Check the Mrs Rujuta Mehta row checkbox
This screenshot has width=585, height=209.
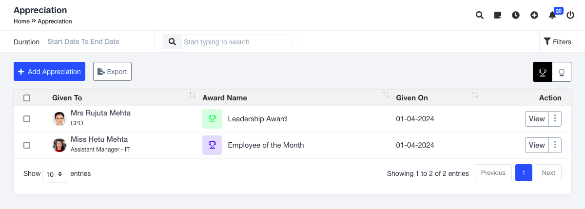pos(27,119)
